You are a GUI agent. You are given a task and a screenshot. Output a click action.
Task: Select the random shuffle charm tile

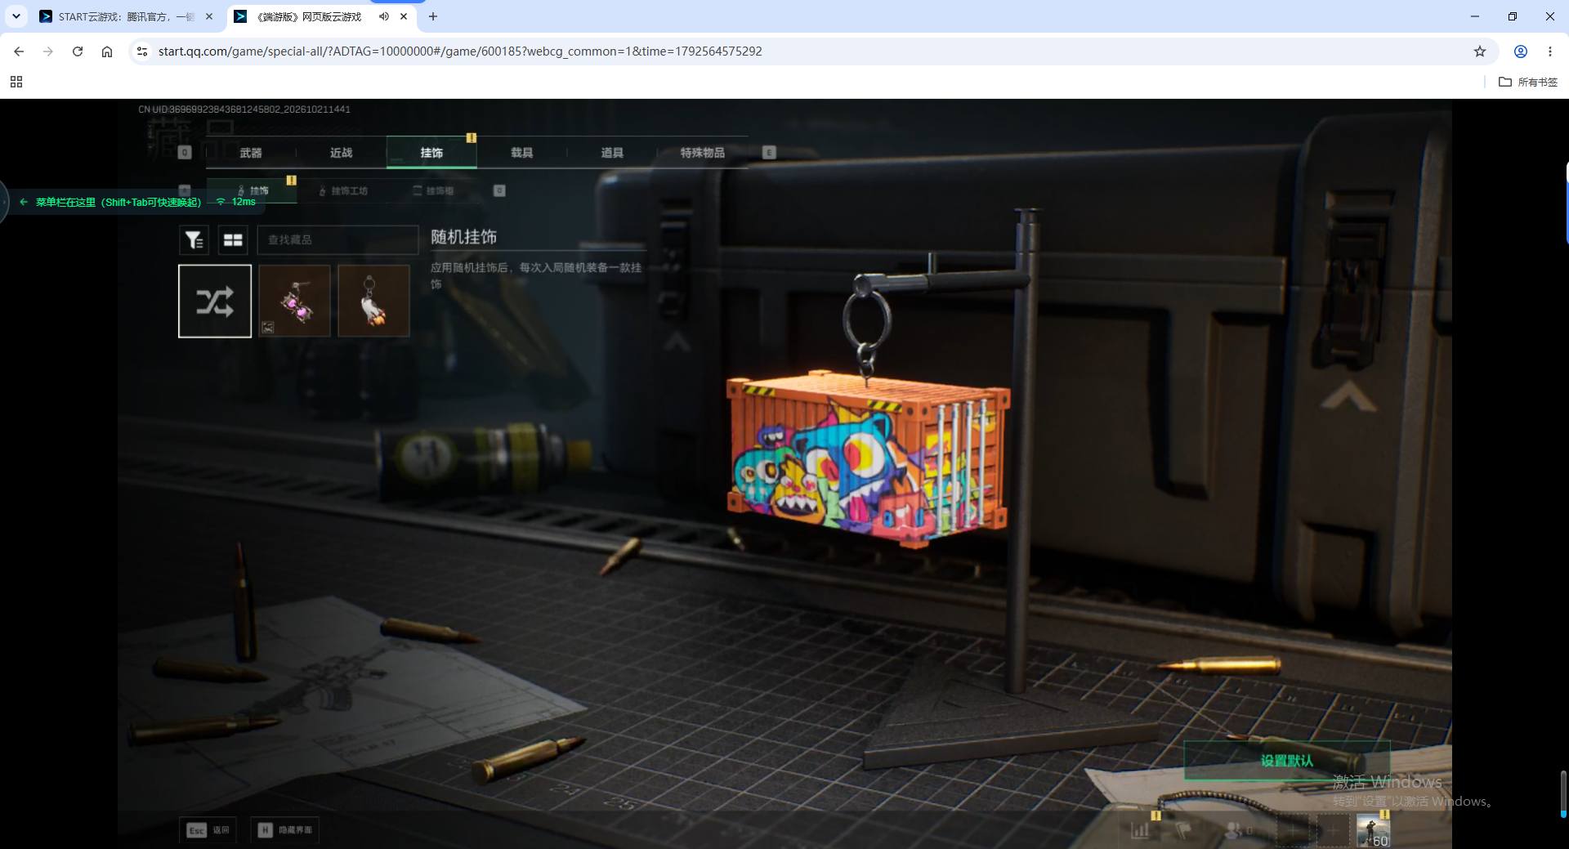[x=215, y=301]
